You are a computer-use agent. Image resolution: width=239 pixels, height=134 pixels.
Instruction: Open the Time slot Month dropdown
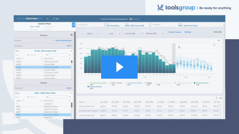coord(93,34)
